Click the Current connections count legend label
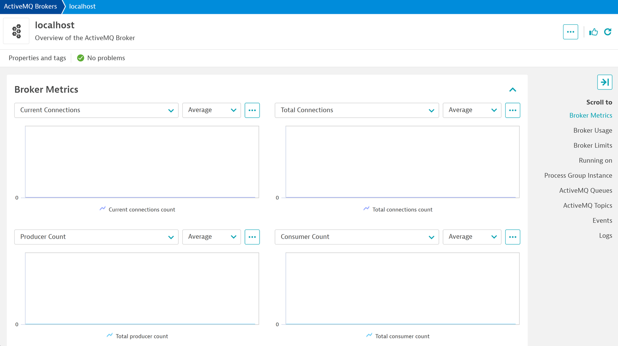Viewport: 618px width, 346px height. (142, 209)
